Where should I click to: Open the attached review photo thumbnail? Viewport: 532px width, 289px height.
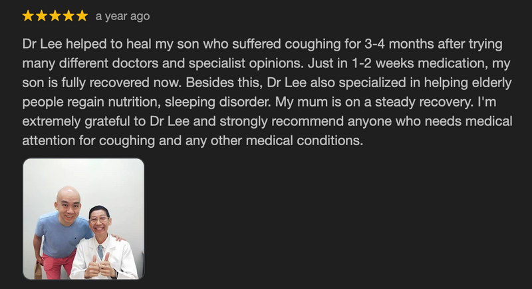(83, 218)
